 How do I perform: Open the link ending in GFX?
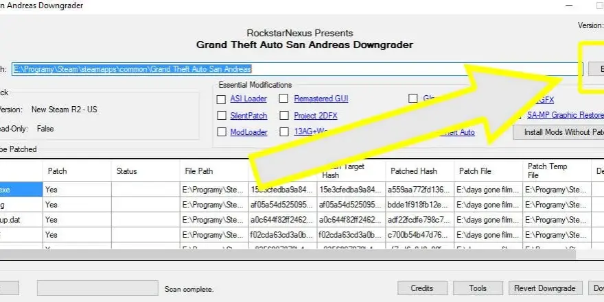pos(545,100)
